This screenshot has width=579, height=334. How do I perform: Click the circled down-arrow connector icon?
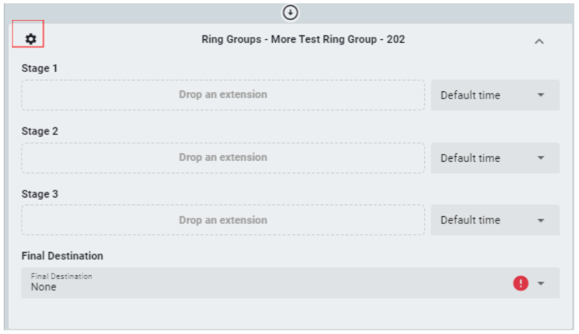(x=290, y=12)
